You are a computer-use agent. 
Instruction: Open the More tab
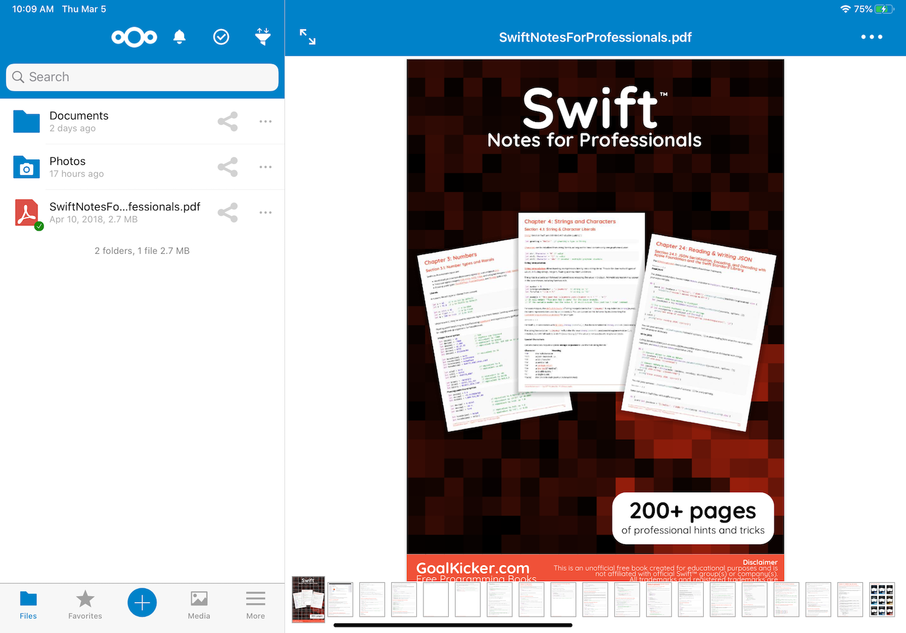pos(255,606)
